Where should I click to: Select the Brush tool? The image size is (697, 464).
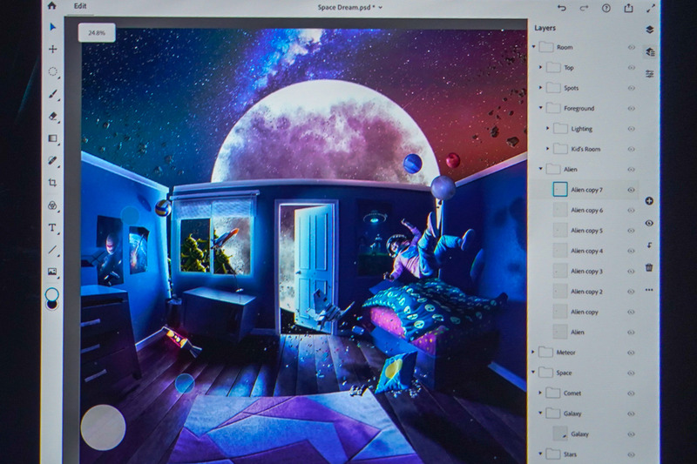52,94
